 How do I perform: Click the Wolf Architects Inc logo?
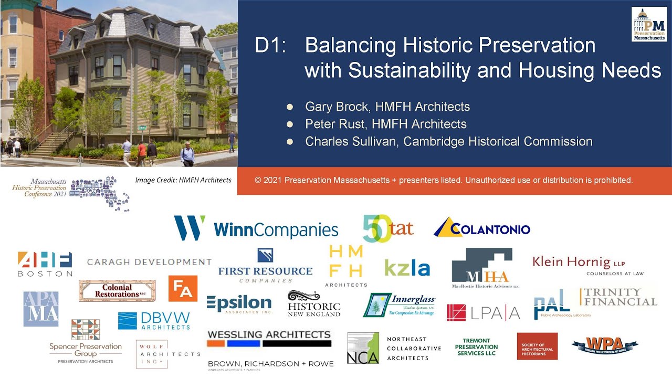coord(168,354)
